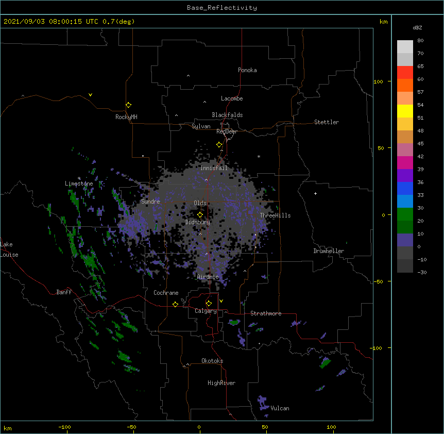Click the RockyMH label

coord(126,117)
